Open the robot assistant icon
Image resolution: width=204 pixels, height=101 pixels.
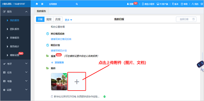200,66
